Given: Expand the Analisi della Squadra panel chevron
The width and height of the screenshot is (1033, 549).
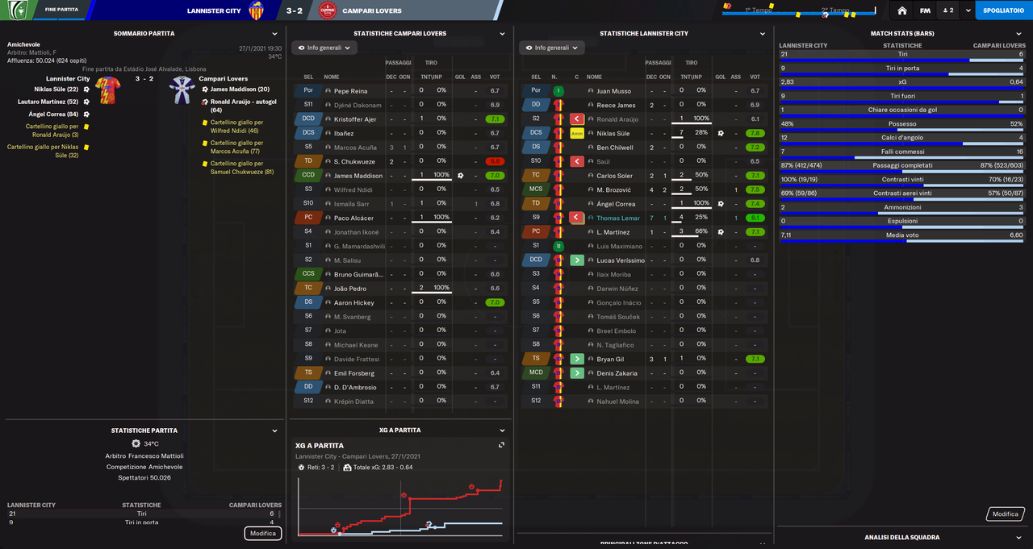Looking at the screenshot, I should tap(1019, 538).
